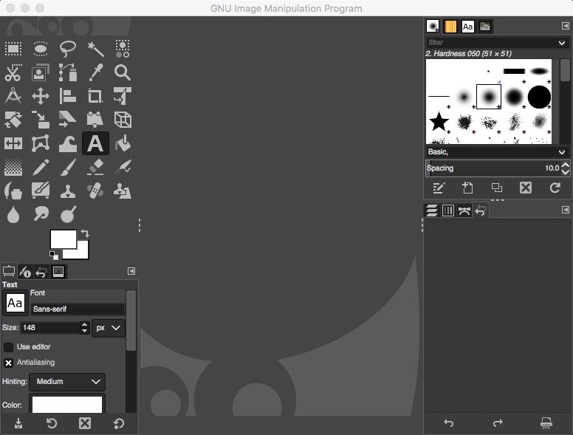Select the Move tool
The width and height of the screenshot is (573, 435).
41,96
